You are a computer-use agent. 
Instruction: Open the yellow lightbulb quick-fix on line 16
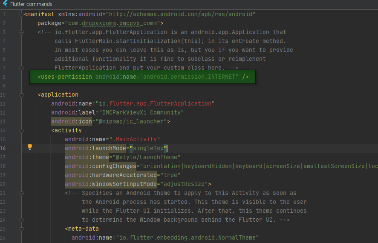click(30, 147)
